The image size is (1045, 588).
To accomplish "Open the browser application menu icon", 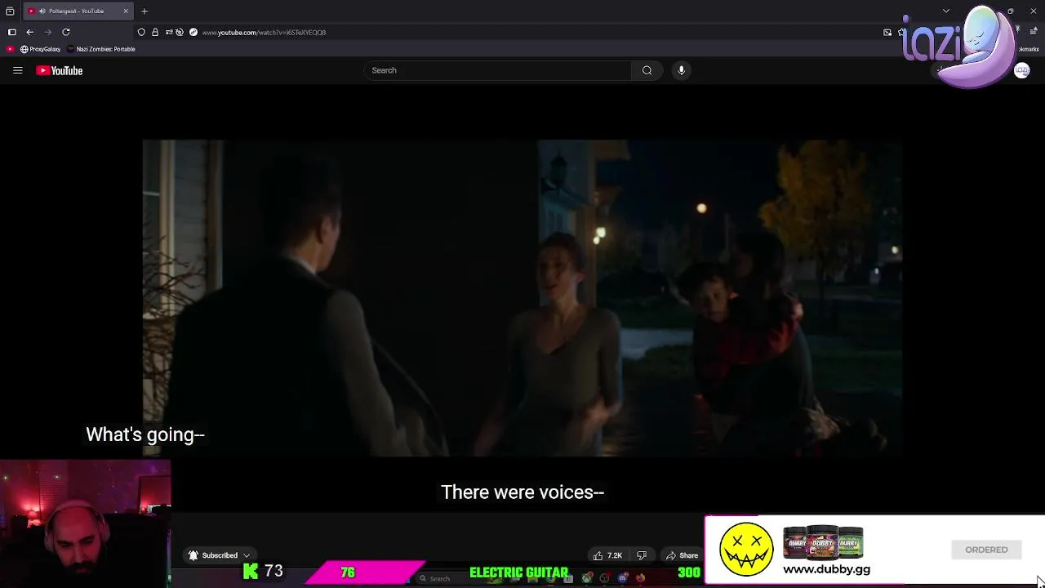I will 1034,32.
